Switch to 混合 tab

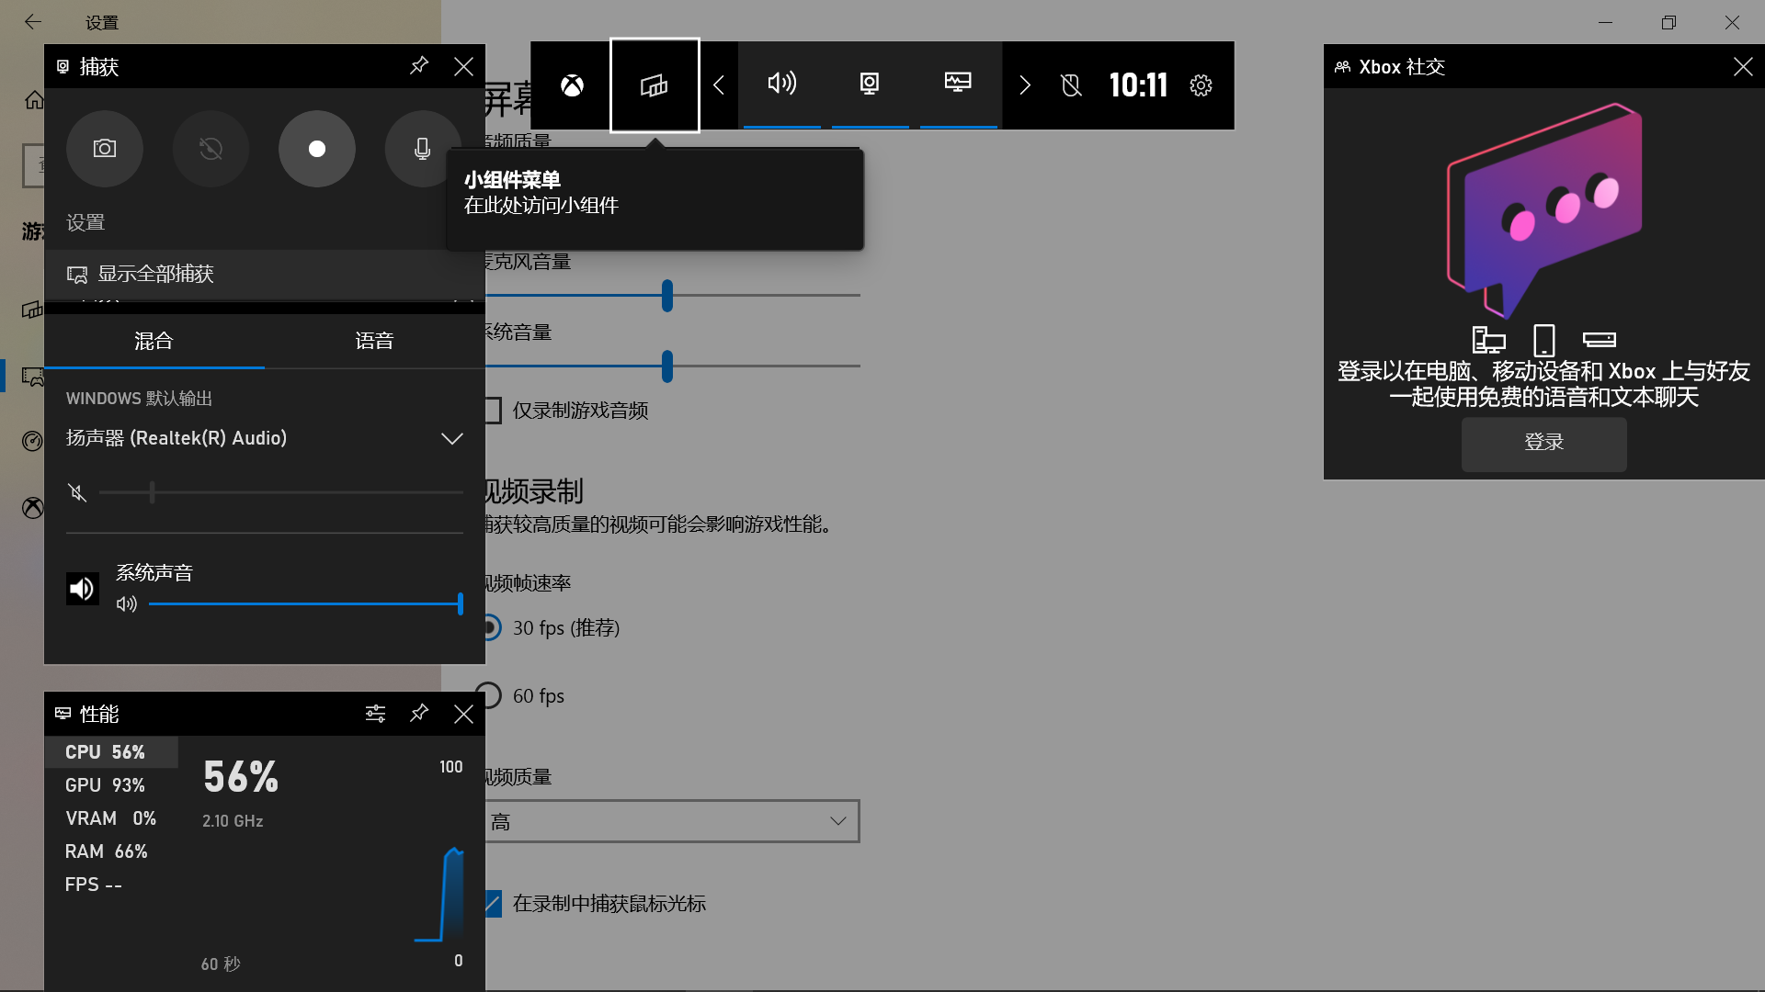pos(154,341)
